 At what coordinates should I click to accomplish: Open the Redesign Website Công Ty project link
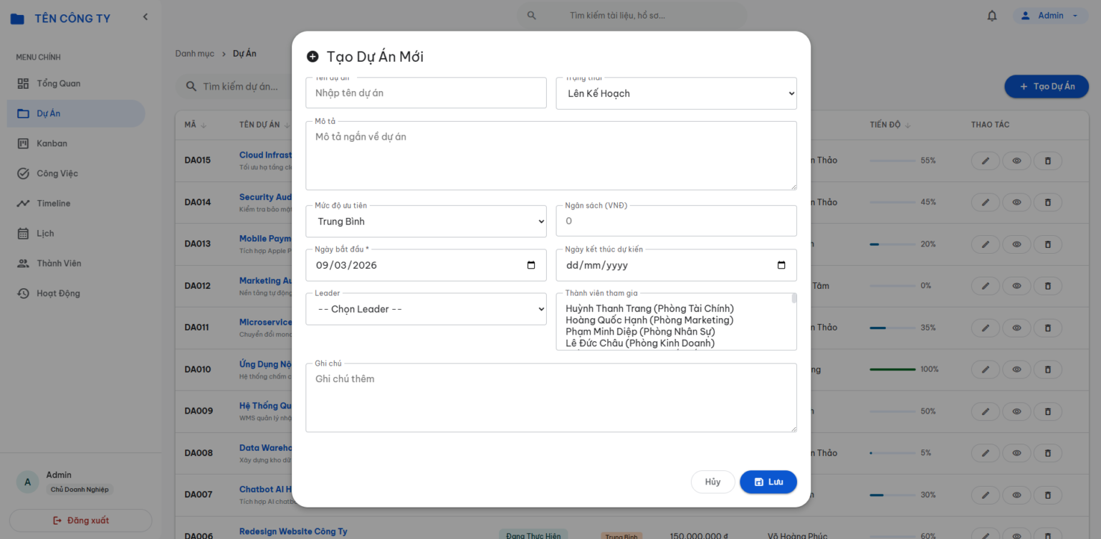[293, 531]
